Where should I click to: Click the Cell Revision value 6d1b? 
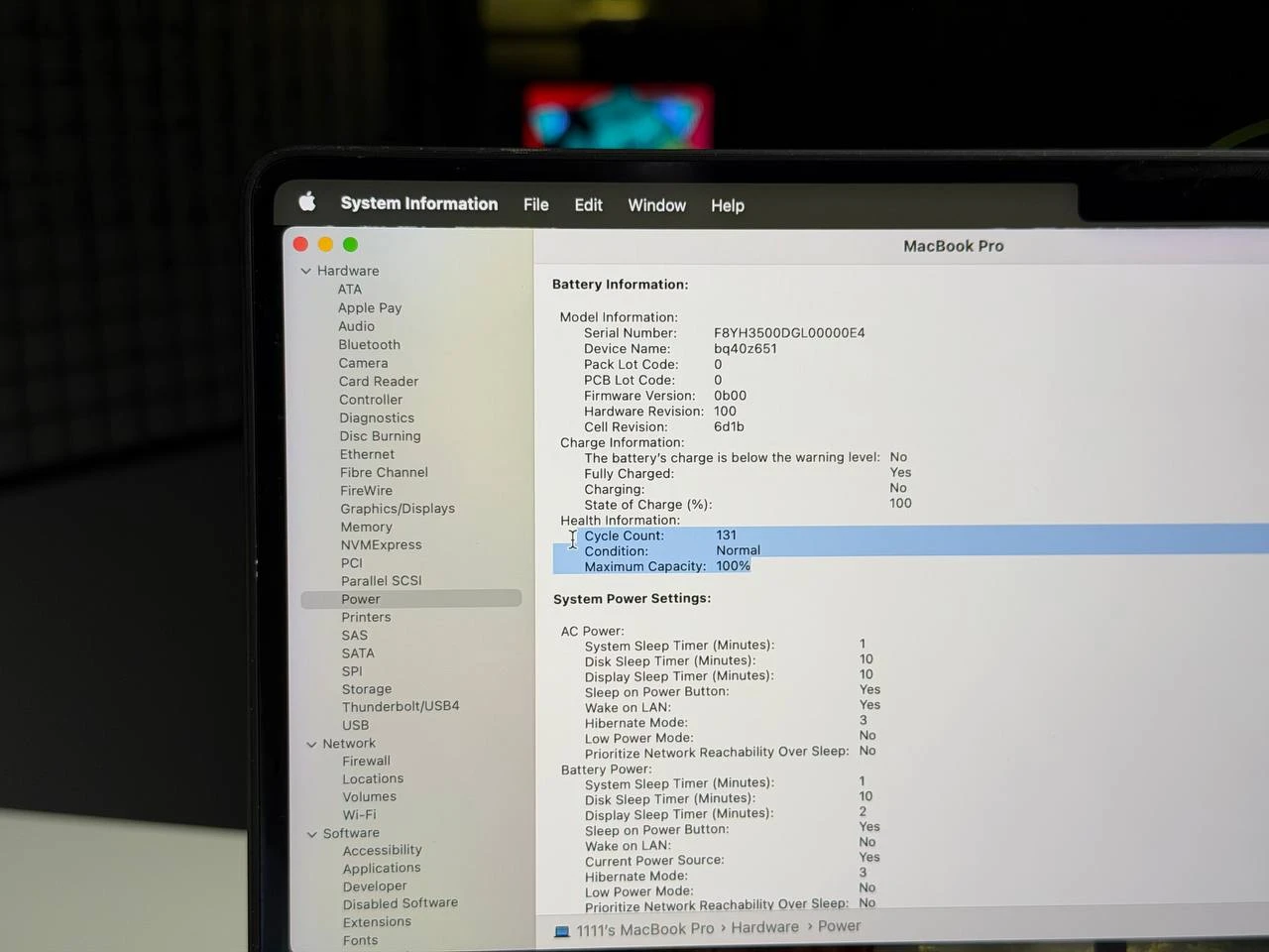(x=729, y=427)
